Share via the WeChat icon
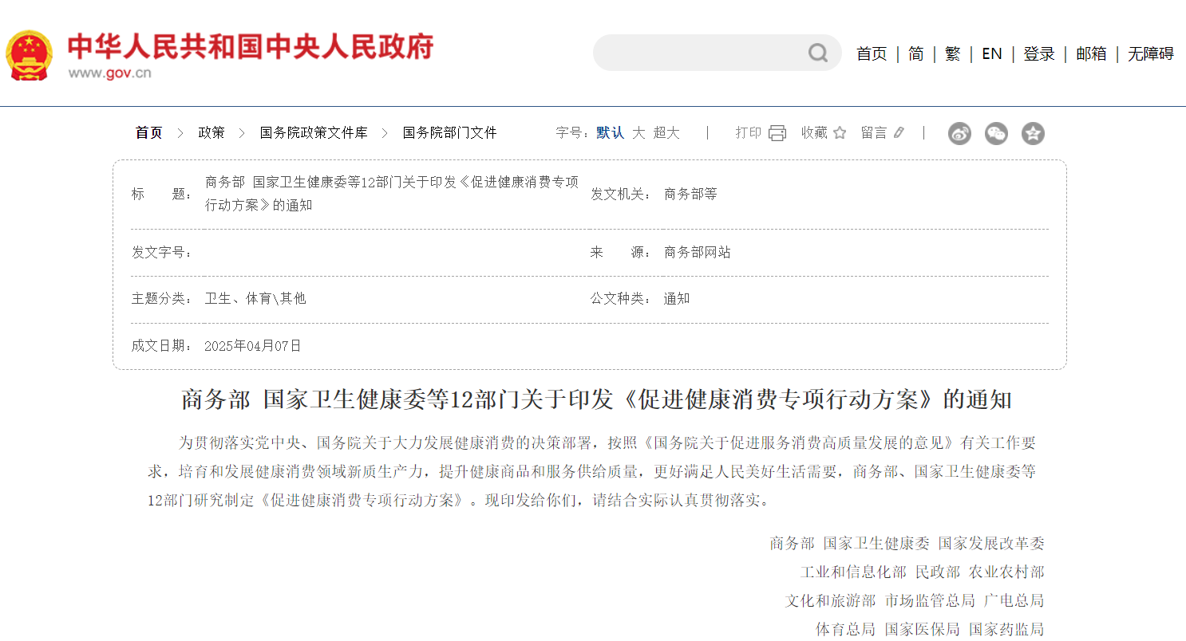This screenshot has height=641, width=1186. 996,134
